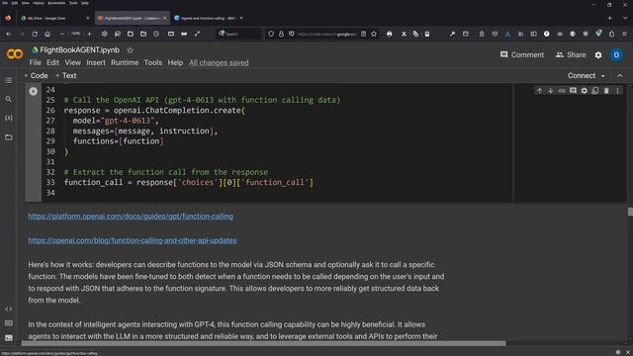Open Colab settings gear in header
Image resolution: width=633 pixels, height=356 pixels.
click(598, 55)
